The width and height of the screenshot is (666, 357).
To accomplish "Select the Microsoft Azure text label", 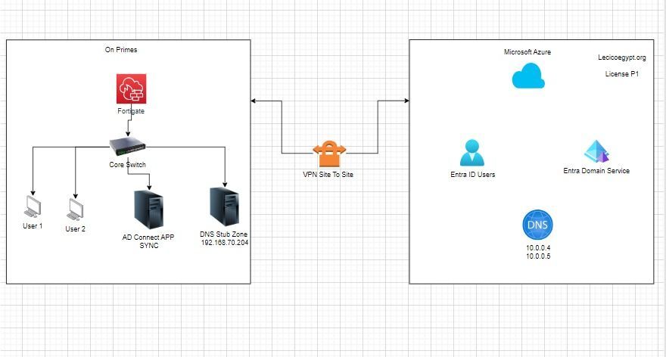I will [528, 51].
